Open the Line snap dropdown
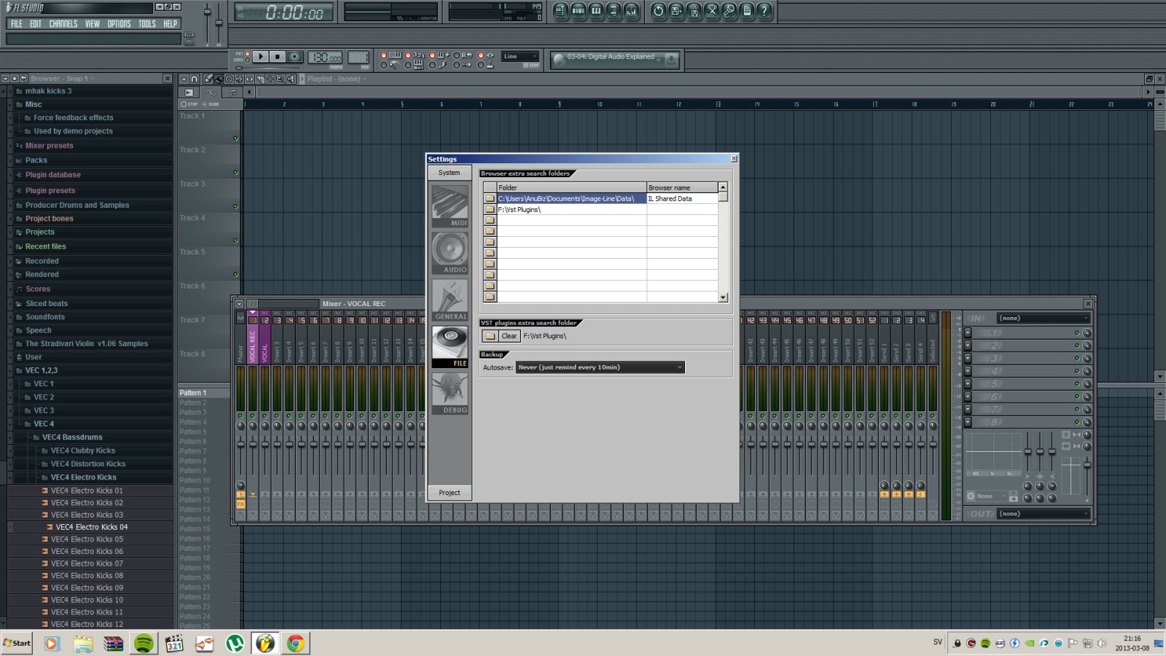 pos(520,56)
